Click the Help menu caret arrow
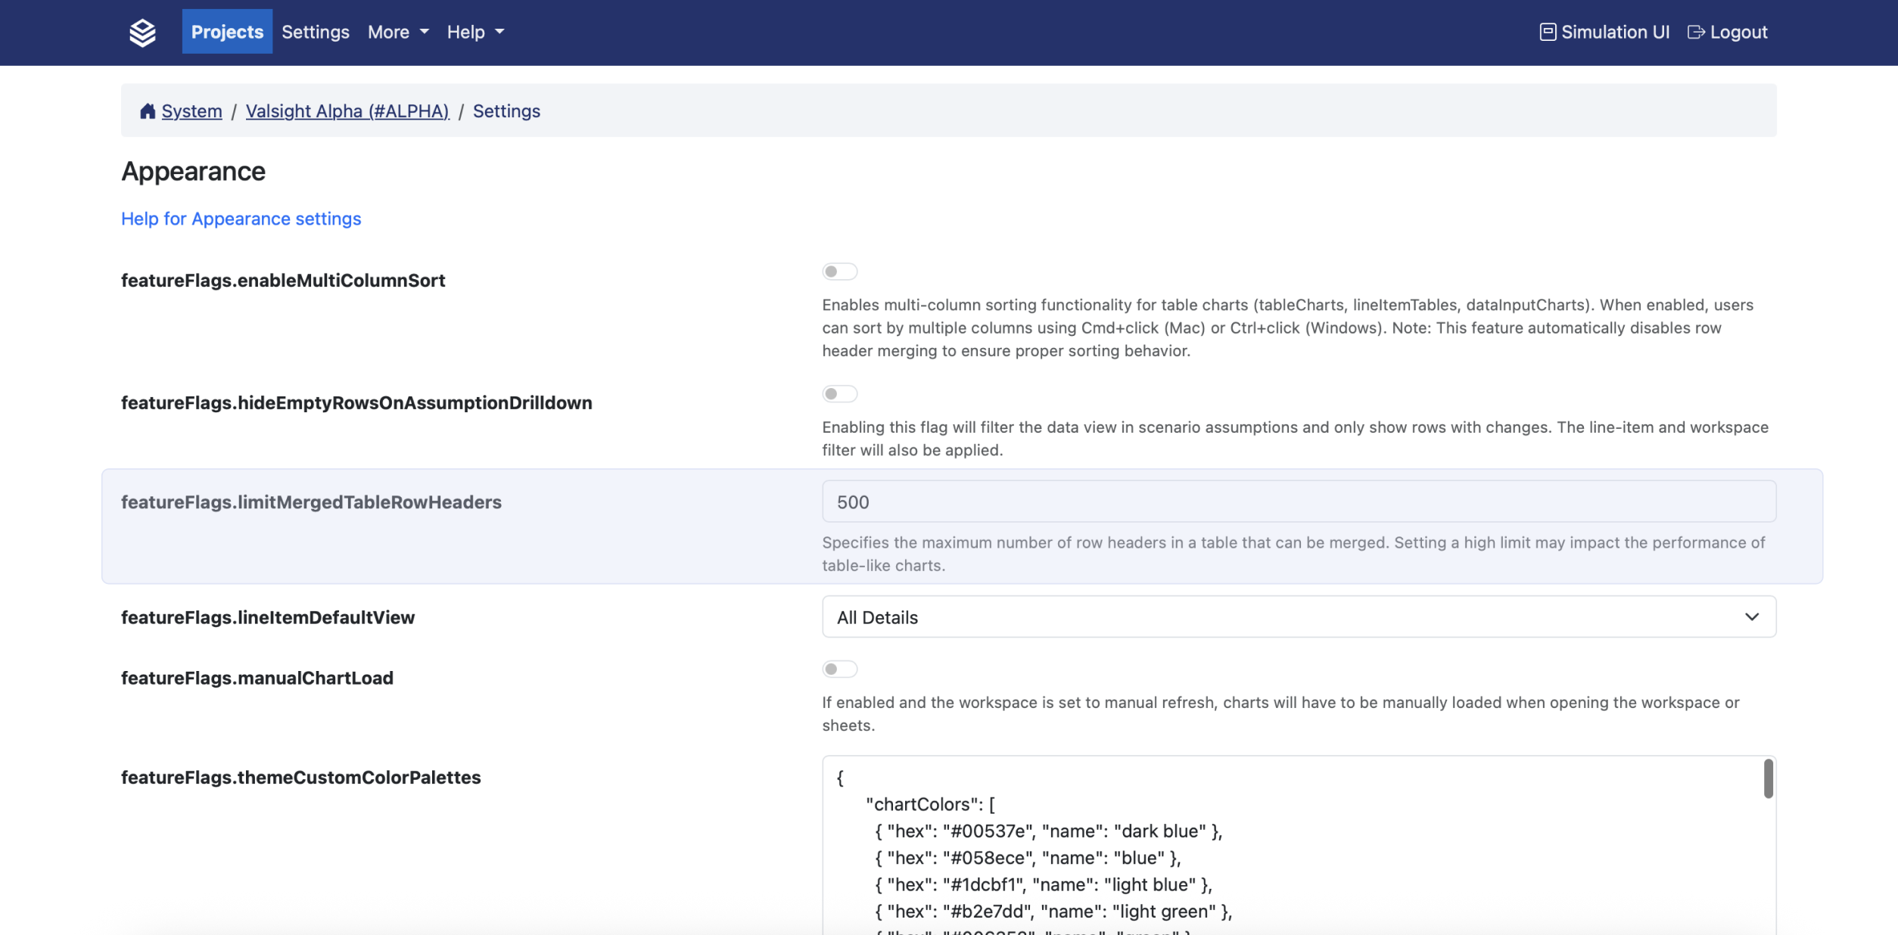Viewport: 1898px width, 935px height. pos(499,32)
